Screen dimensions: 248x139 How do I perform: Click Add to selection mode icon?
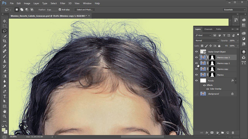22,10
